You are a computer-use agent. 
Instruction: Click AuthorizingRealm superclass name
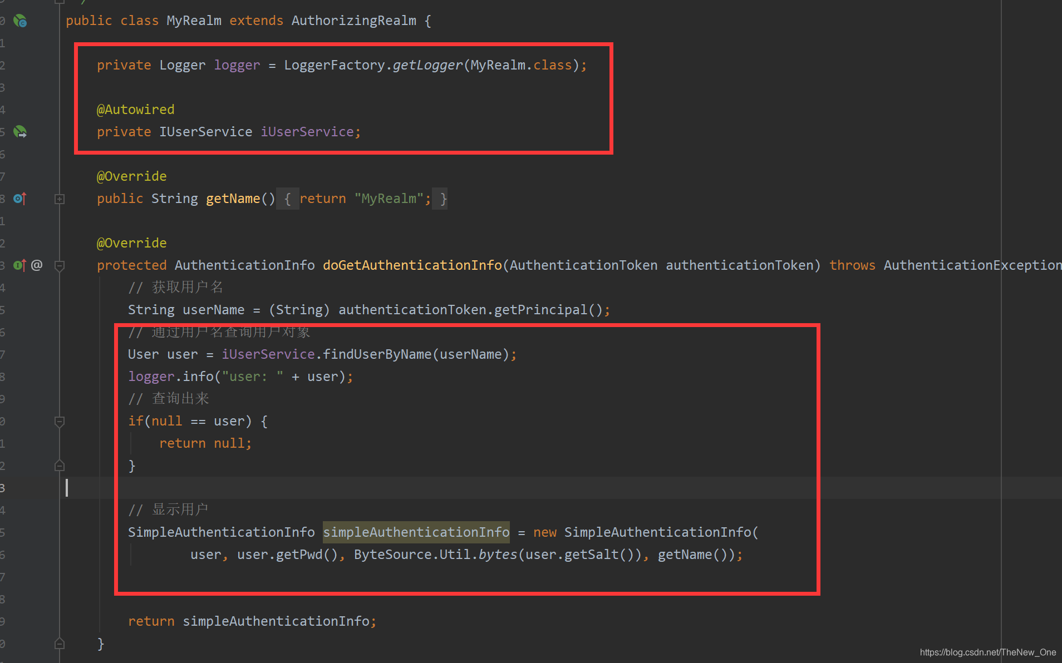(x=353, y=21)
